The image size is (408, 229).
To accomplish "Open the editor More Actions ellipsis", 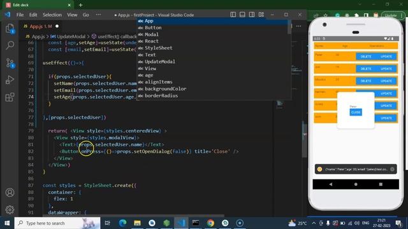I will pos(299,26).
